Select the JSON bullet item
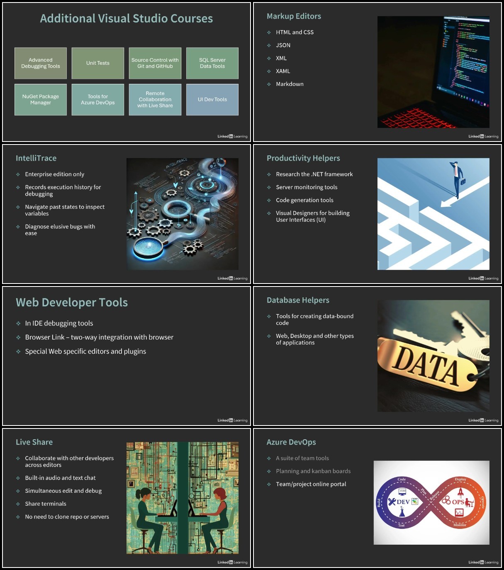The image size is (504, 570). click(283, 45)
